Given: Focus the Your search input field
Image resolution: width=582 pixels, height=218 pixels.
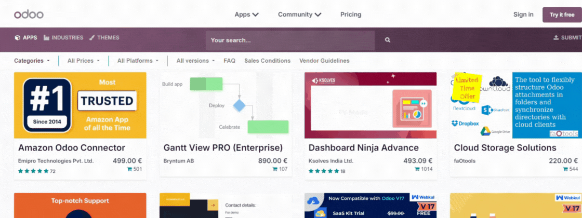Looking at the screenshot, I should click(x=290, y=40).
